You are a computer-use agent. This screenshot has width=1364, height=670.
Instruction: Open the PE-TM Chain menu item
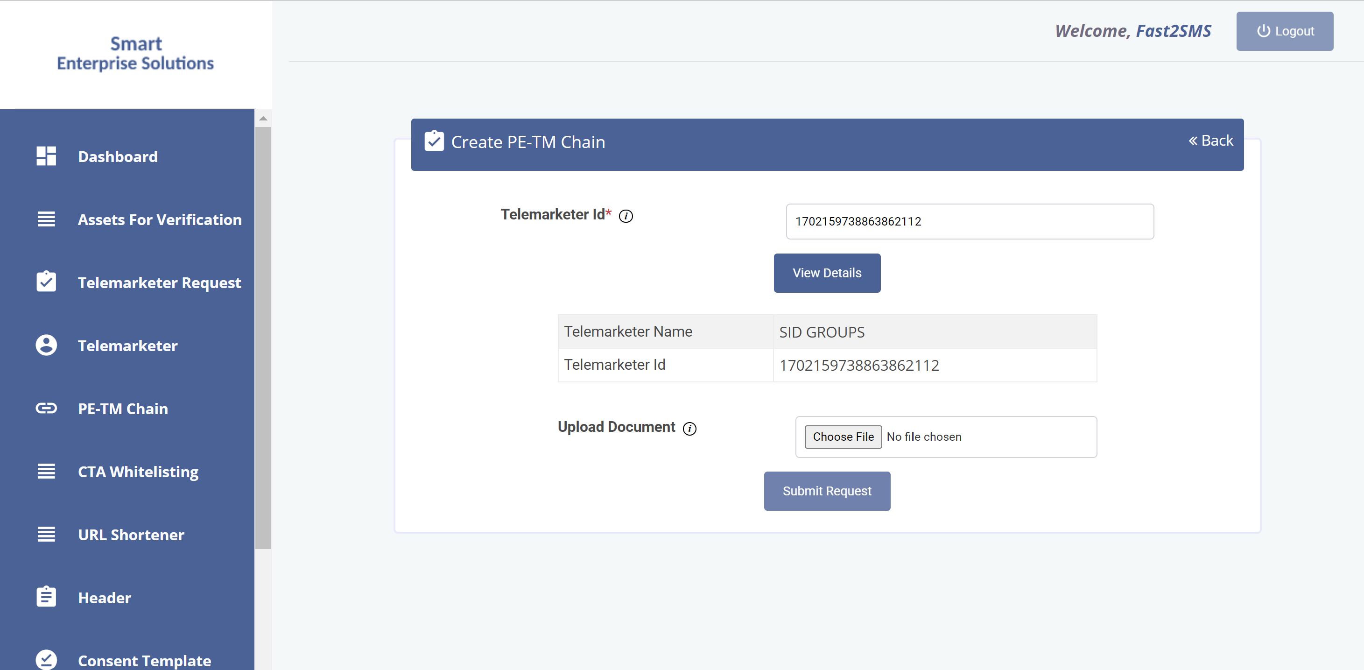point(123,409)
